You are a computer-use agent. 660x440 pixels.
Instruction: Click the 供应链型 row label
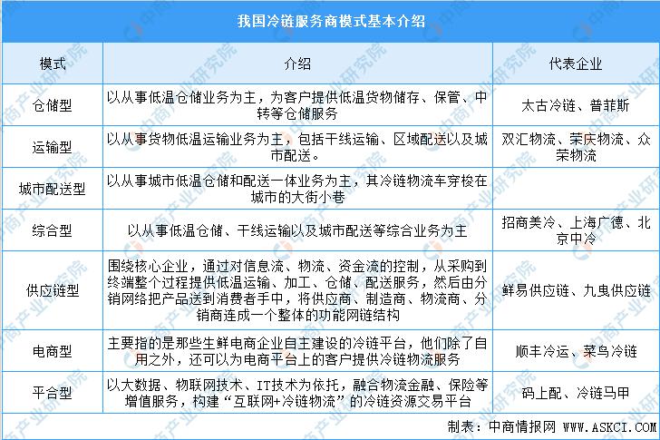click(53, 290)
